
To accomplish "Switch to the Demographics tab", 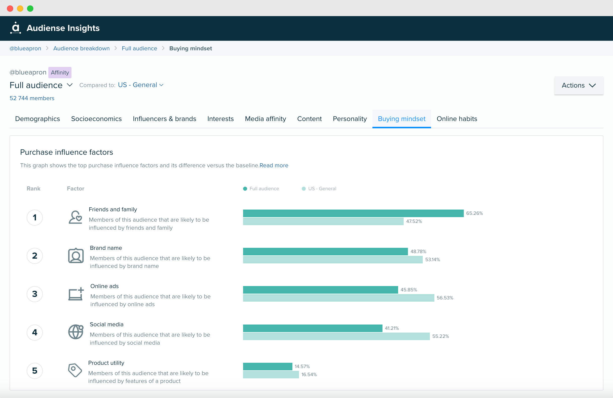I will (37, 119).
